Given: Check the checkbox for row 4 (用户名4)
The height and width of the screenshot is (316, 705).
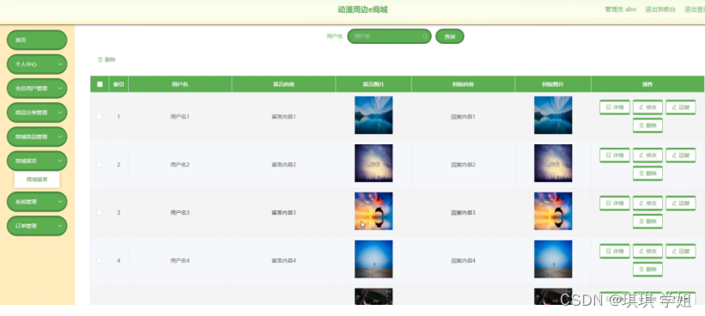Looking at the screenshot, I should (99, 261).
